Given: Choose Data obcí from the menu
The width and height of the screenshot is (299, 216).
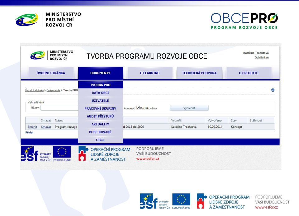Looking at the screenshot, I should pyautogui.click(x=101, y=93).
